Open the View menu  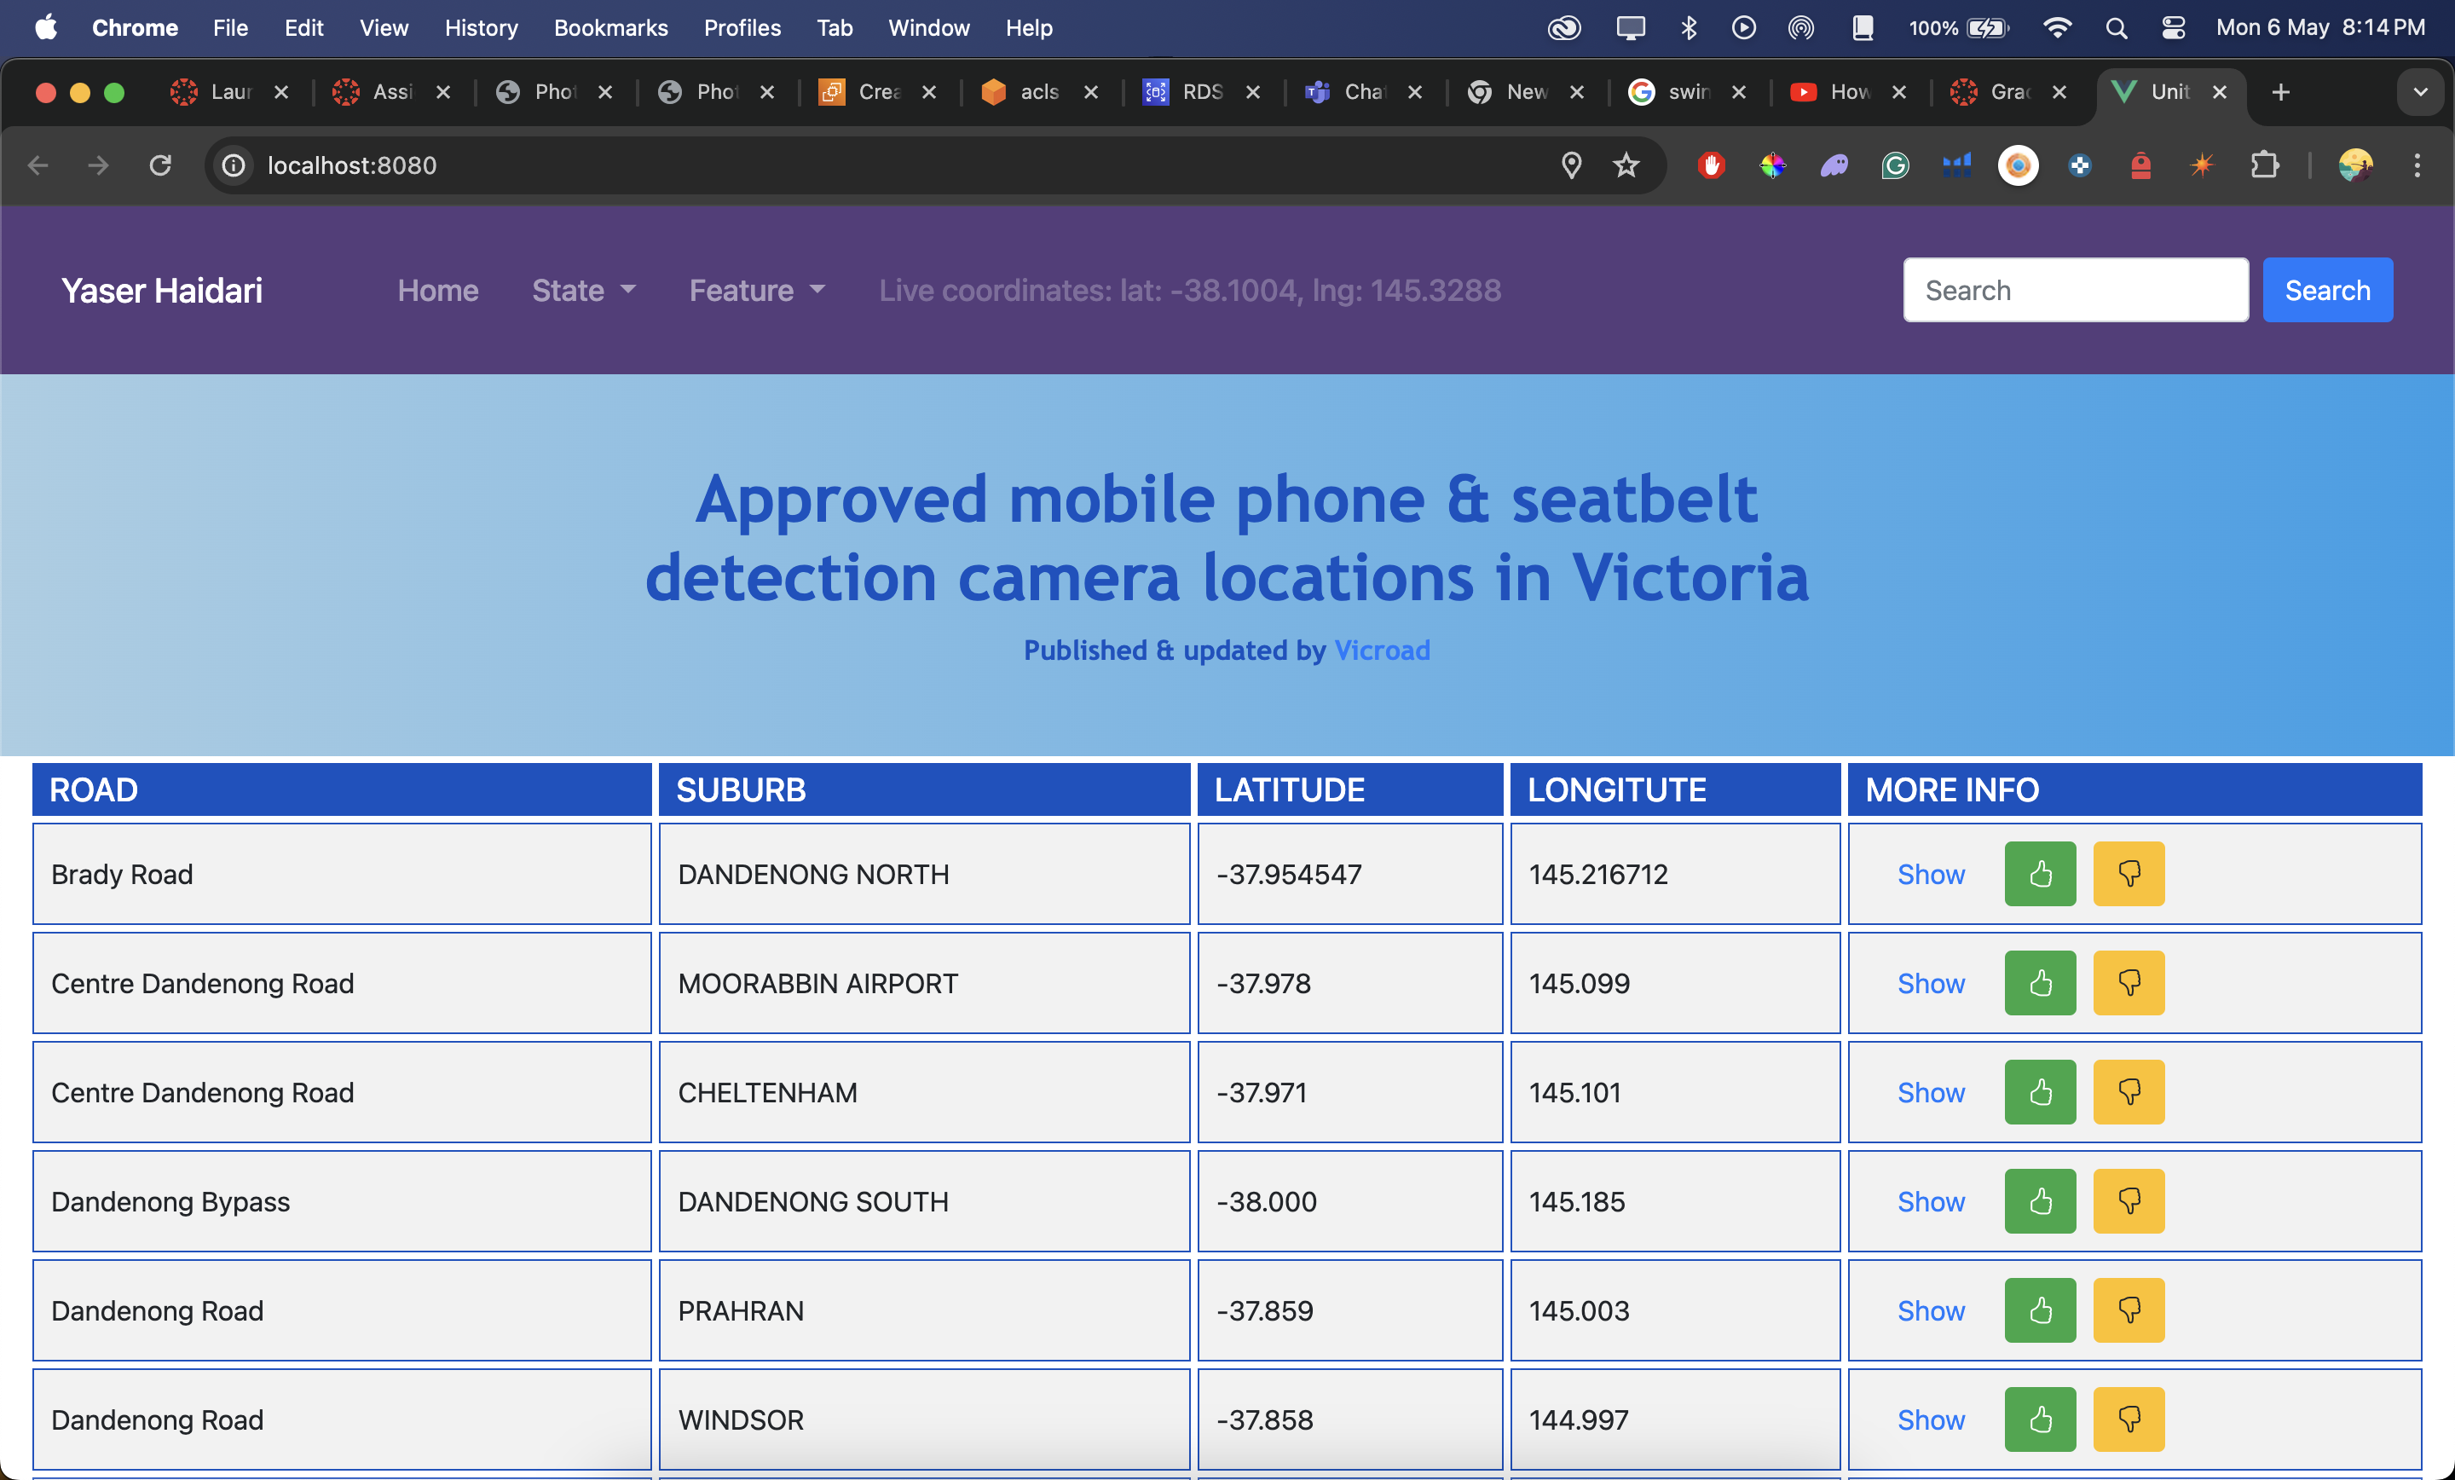click(384, 28)
